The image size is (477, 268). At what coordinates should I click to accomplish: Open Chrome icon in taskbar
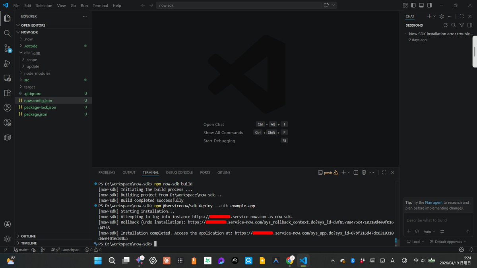290,260
